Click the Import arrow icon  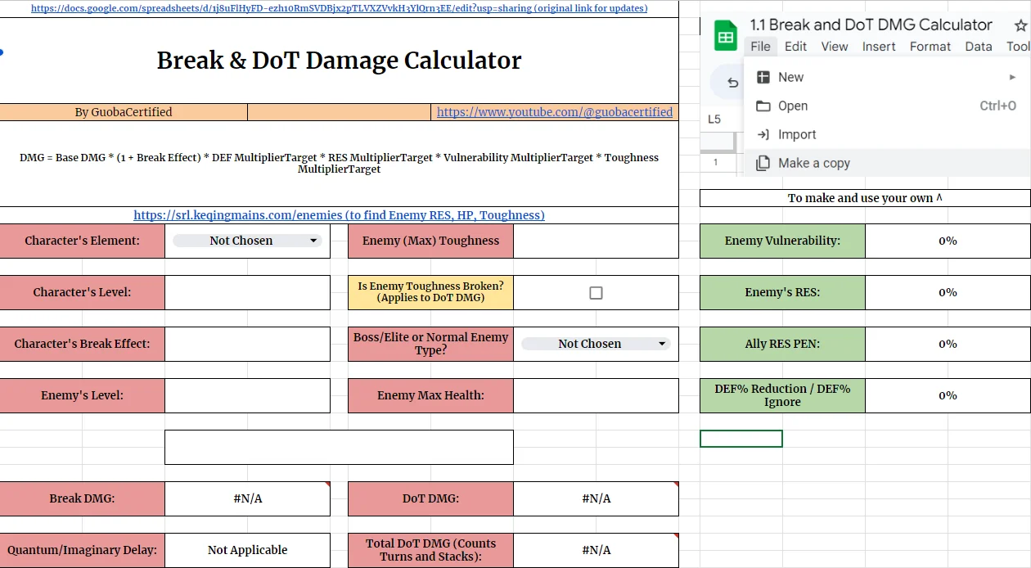point(762,134)
